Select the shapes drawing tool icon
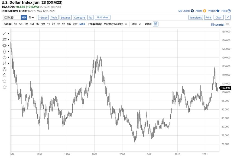Image resolution: width=237 pixels, height=162 pixels. [4, 46]
